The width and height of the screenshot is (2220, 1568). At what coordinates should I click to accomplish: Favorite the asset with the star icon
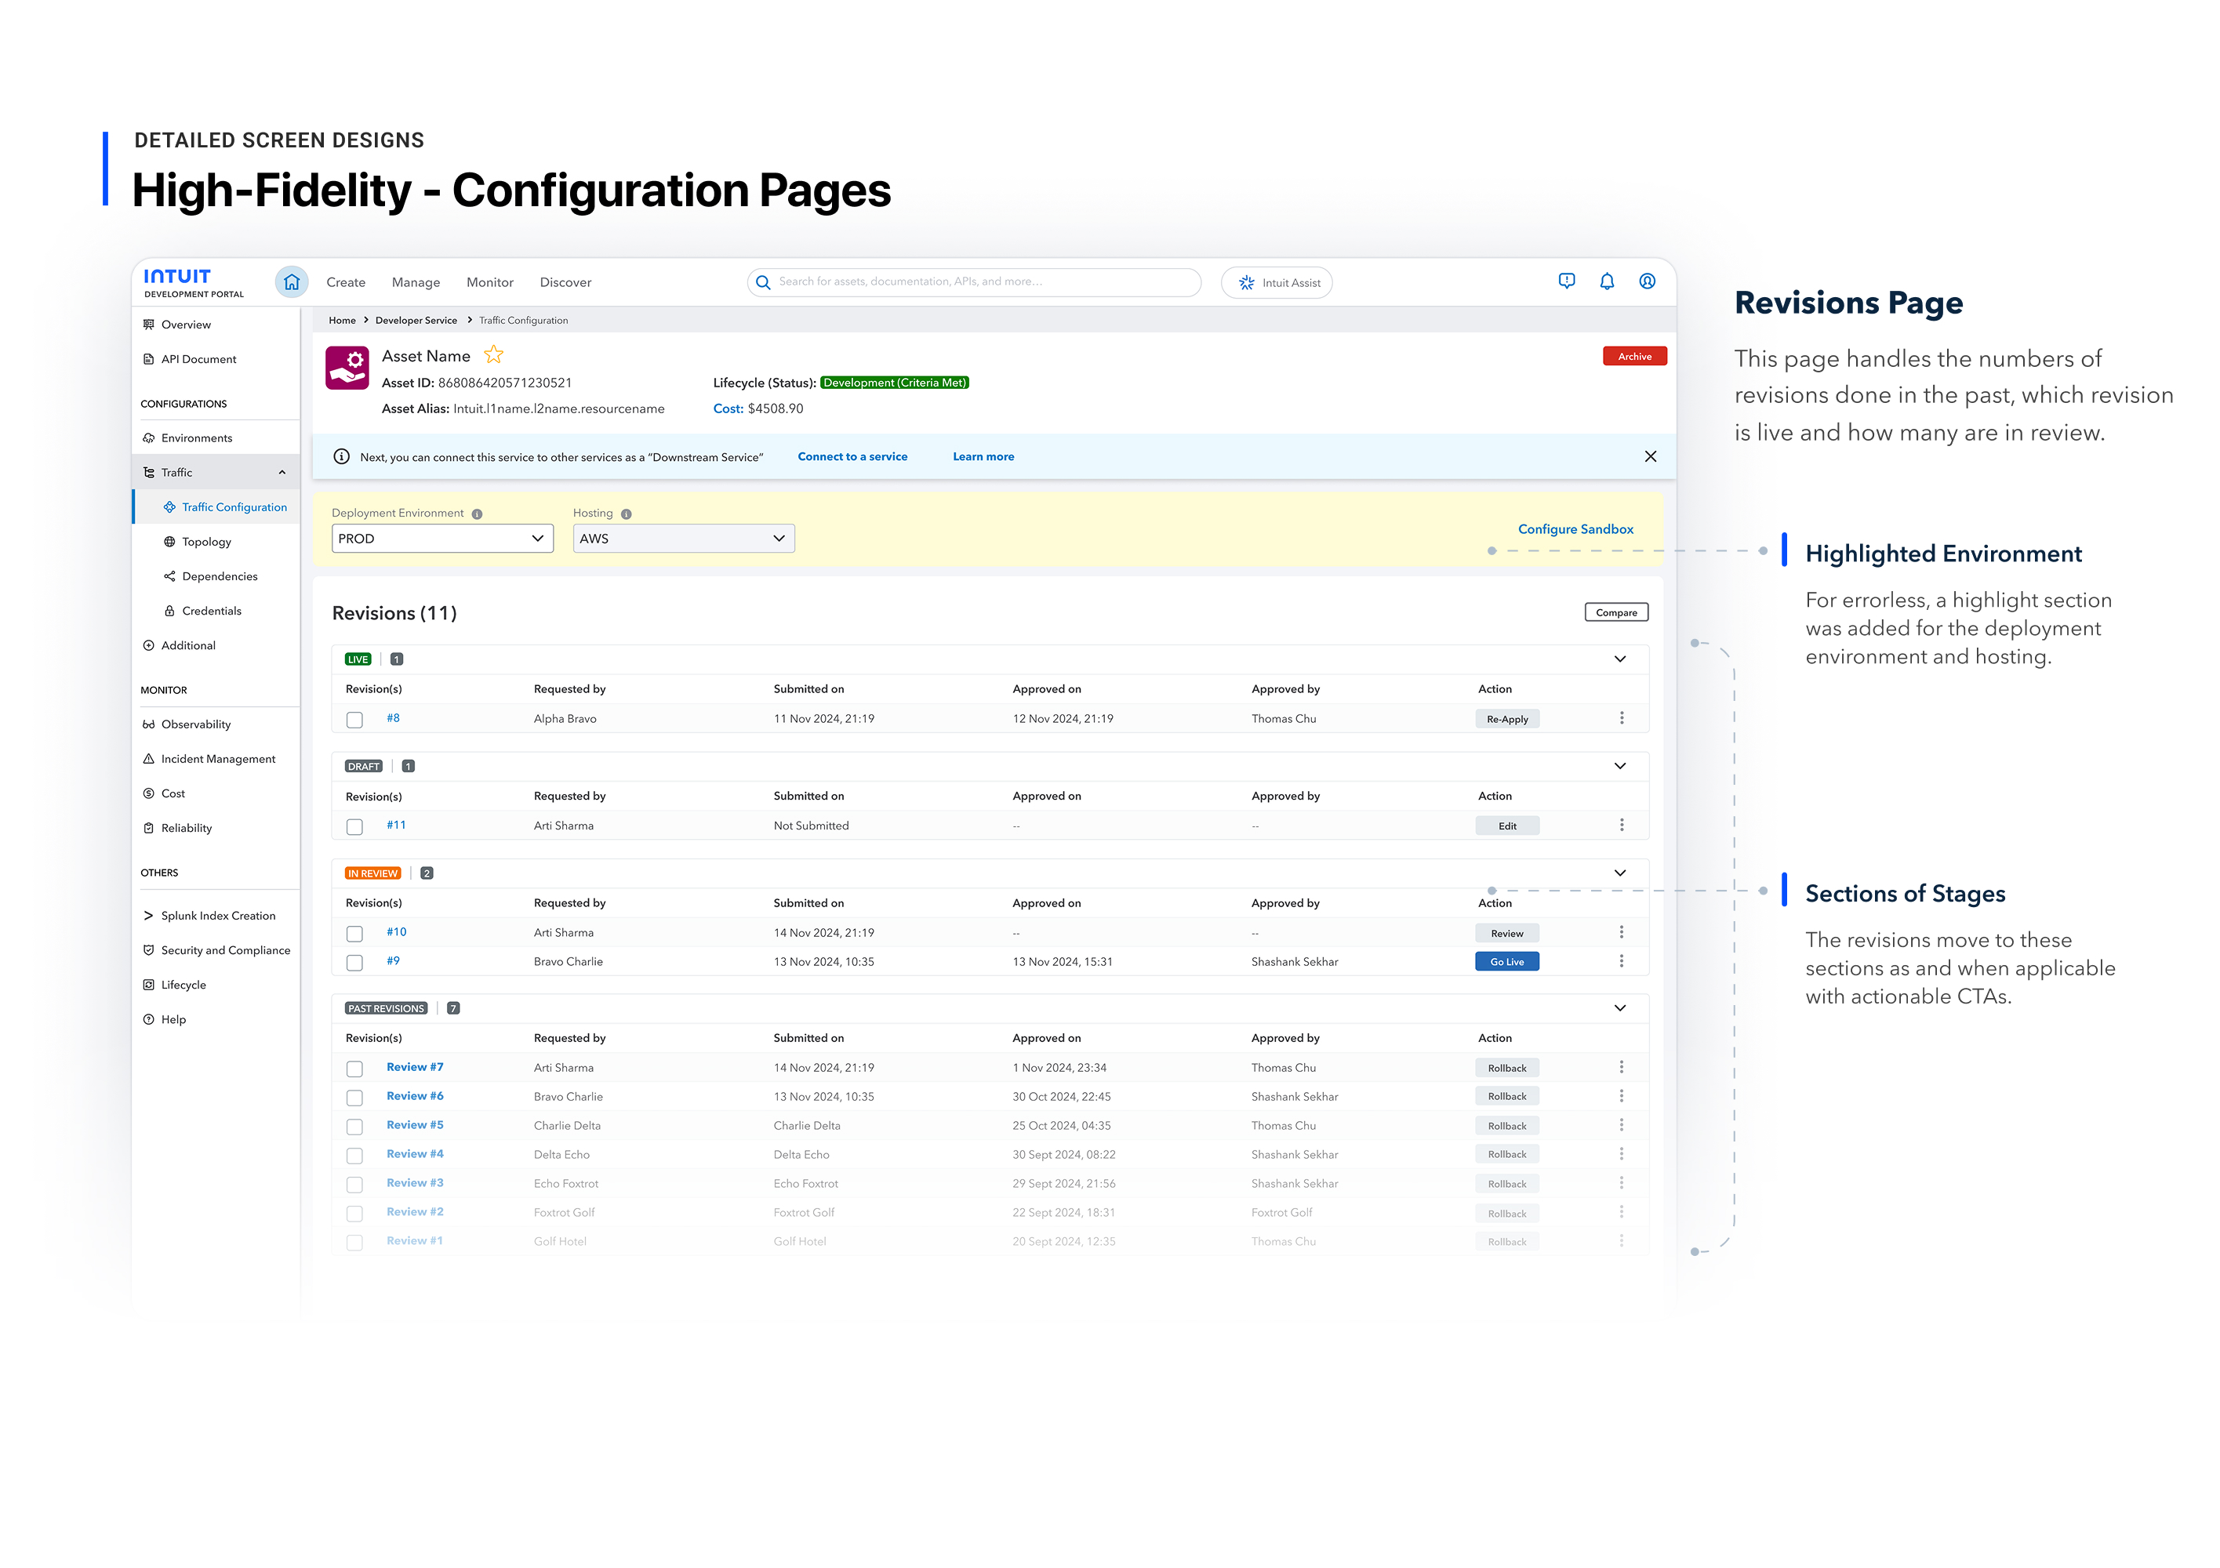(494, 355)
